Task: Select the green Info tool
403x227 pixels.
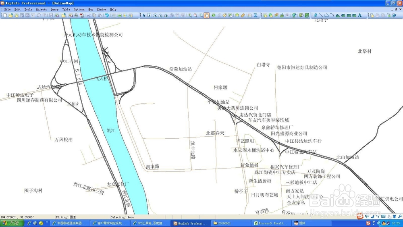Action: coord(213,15)
